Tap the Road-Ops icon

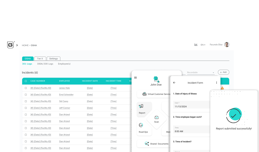141,125
